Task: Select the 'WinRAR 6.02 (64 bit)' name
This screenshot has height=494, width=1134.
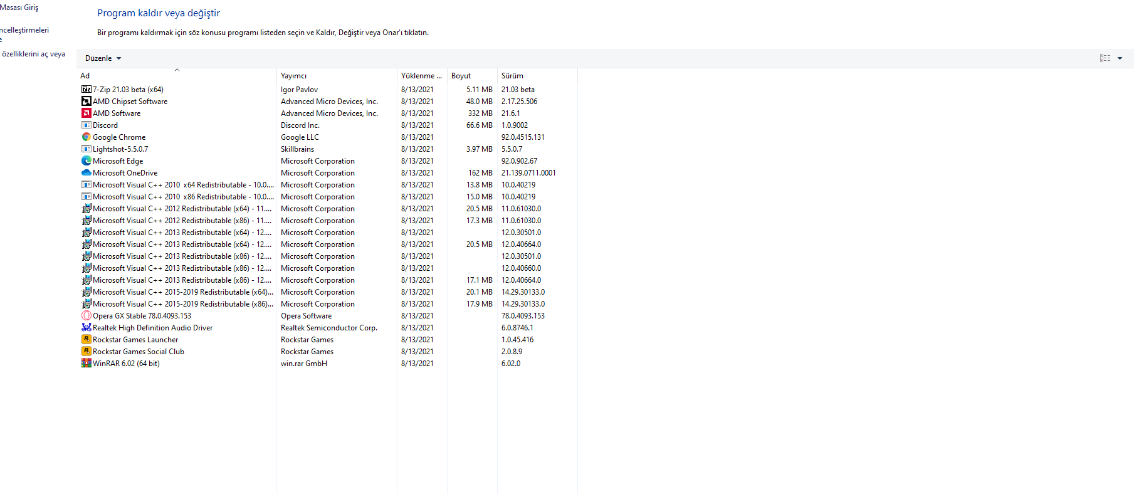Action: (126, 364)
